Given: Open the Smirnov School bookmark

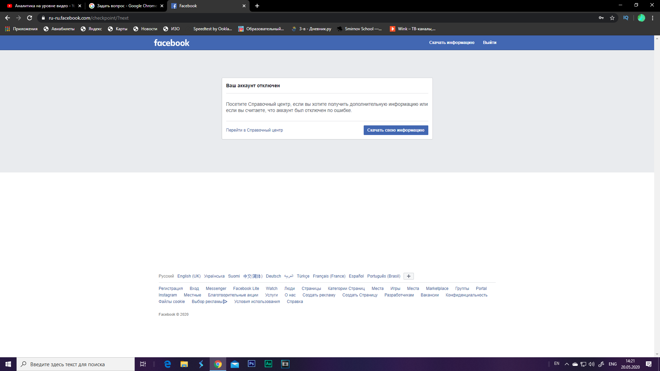Looking at the screenshot, I should (360, 29).
